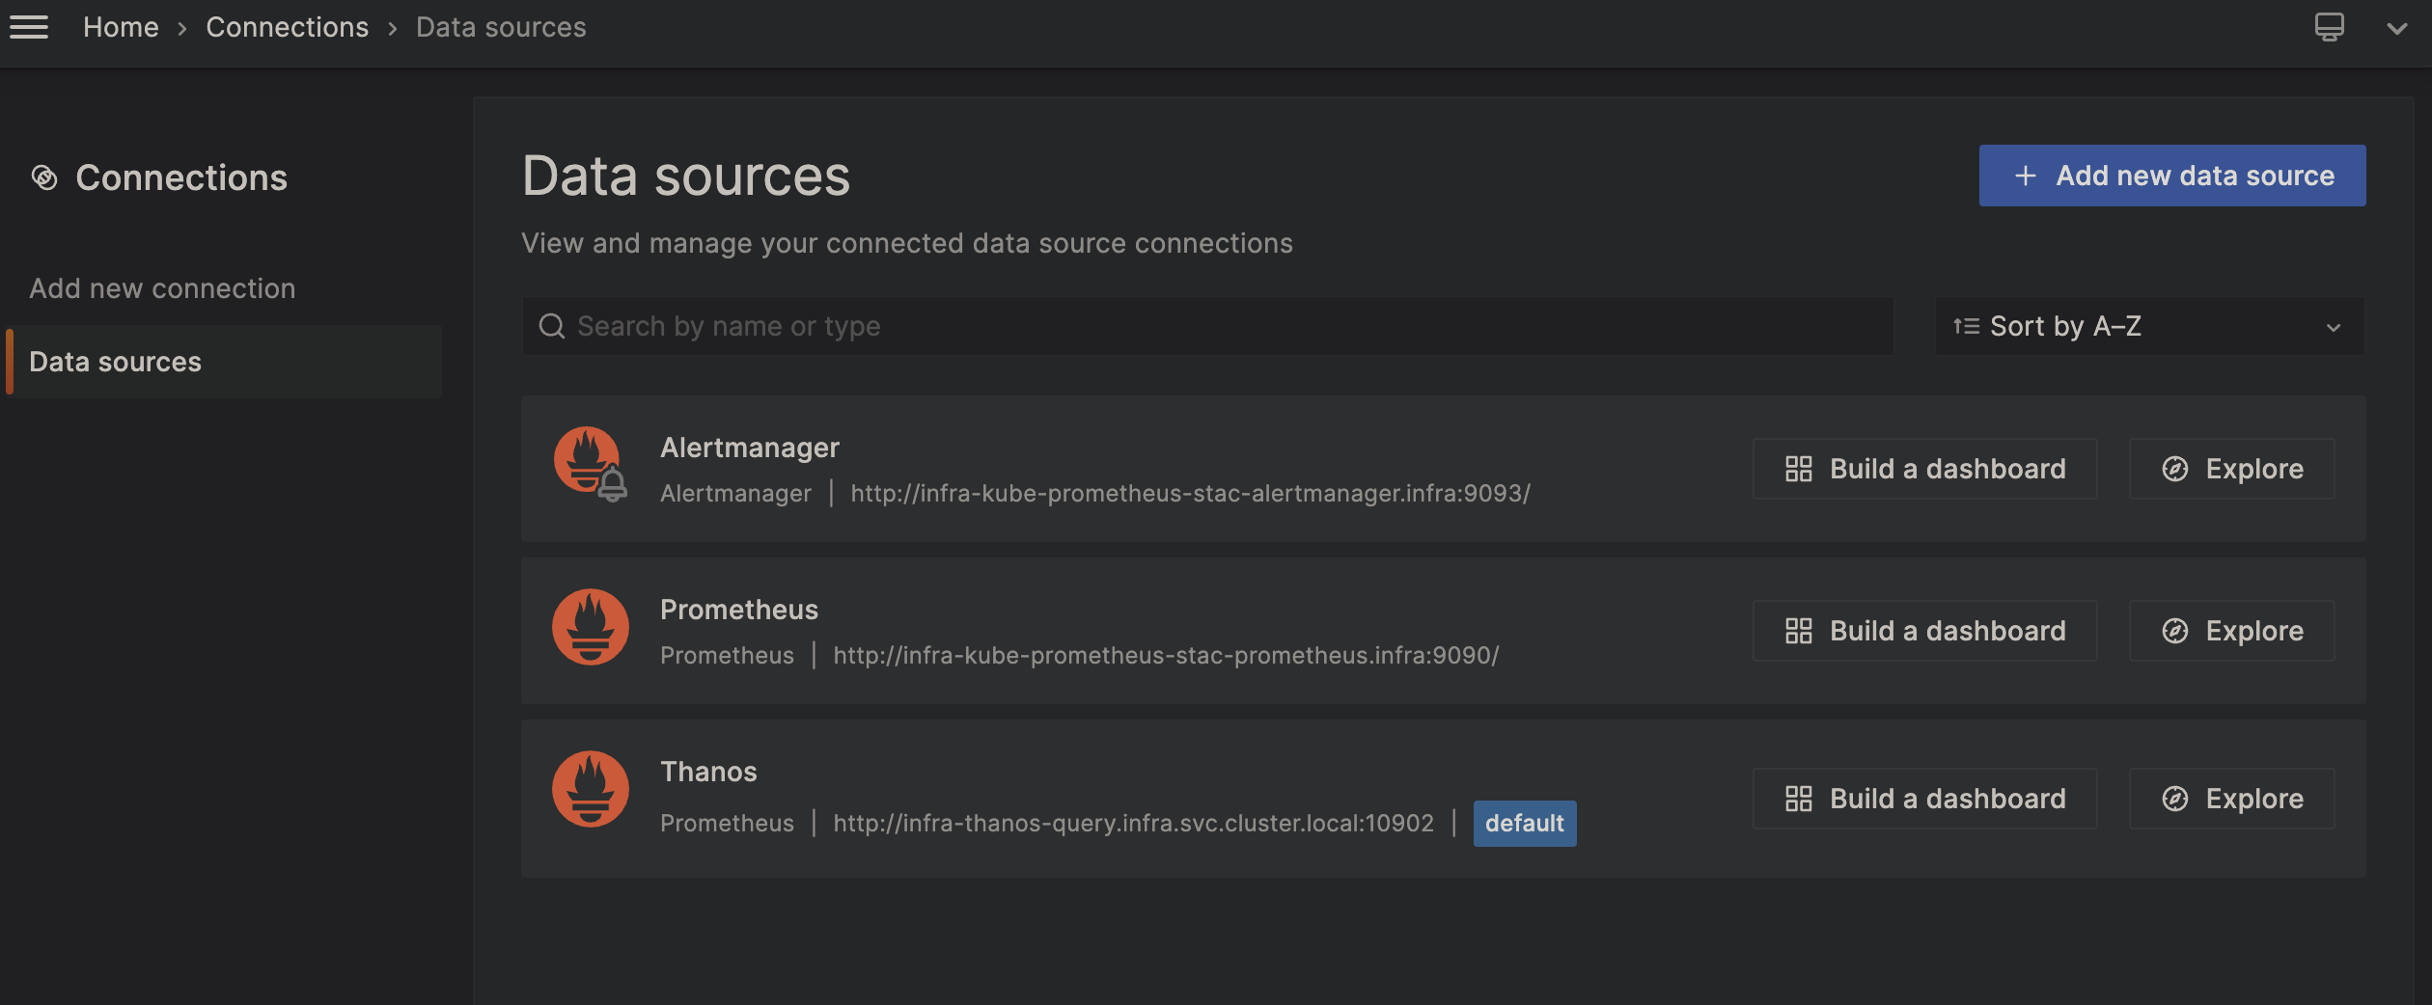This screenshot has height=1005, width=2432.
Task: Click the Sort dropdown chevron arrow
Action: click(2334, 327)
